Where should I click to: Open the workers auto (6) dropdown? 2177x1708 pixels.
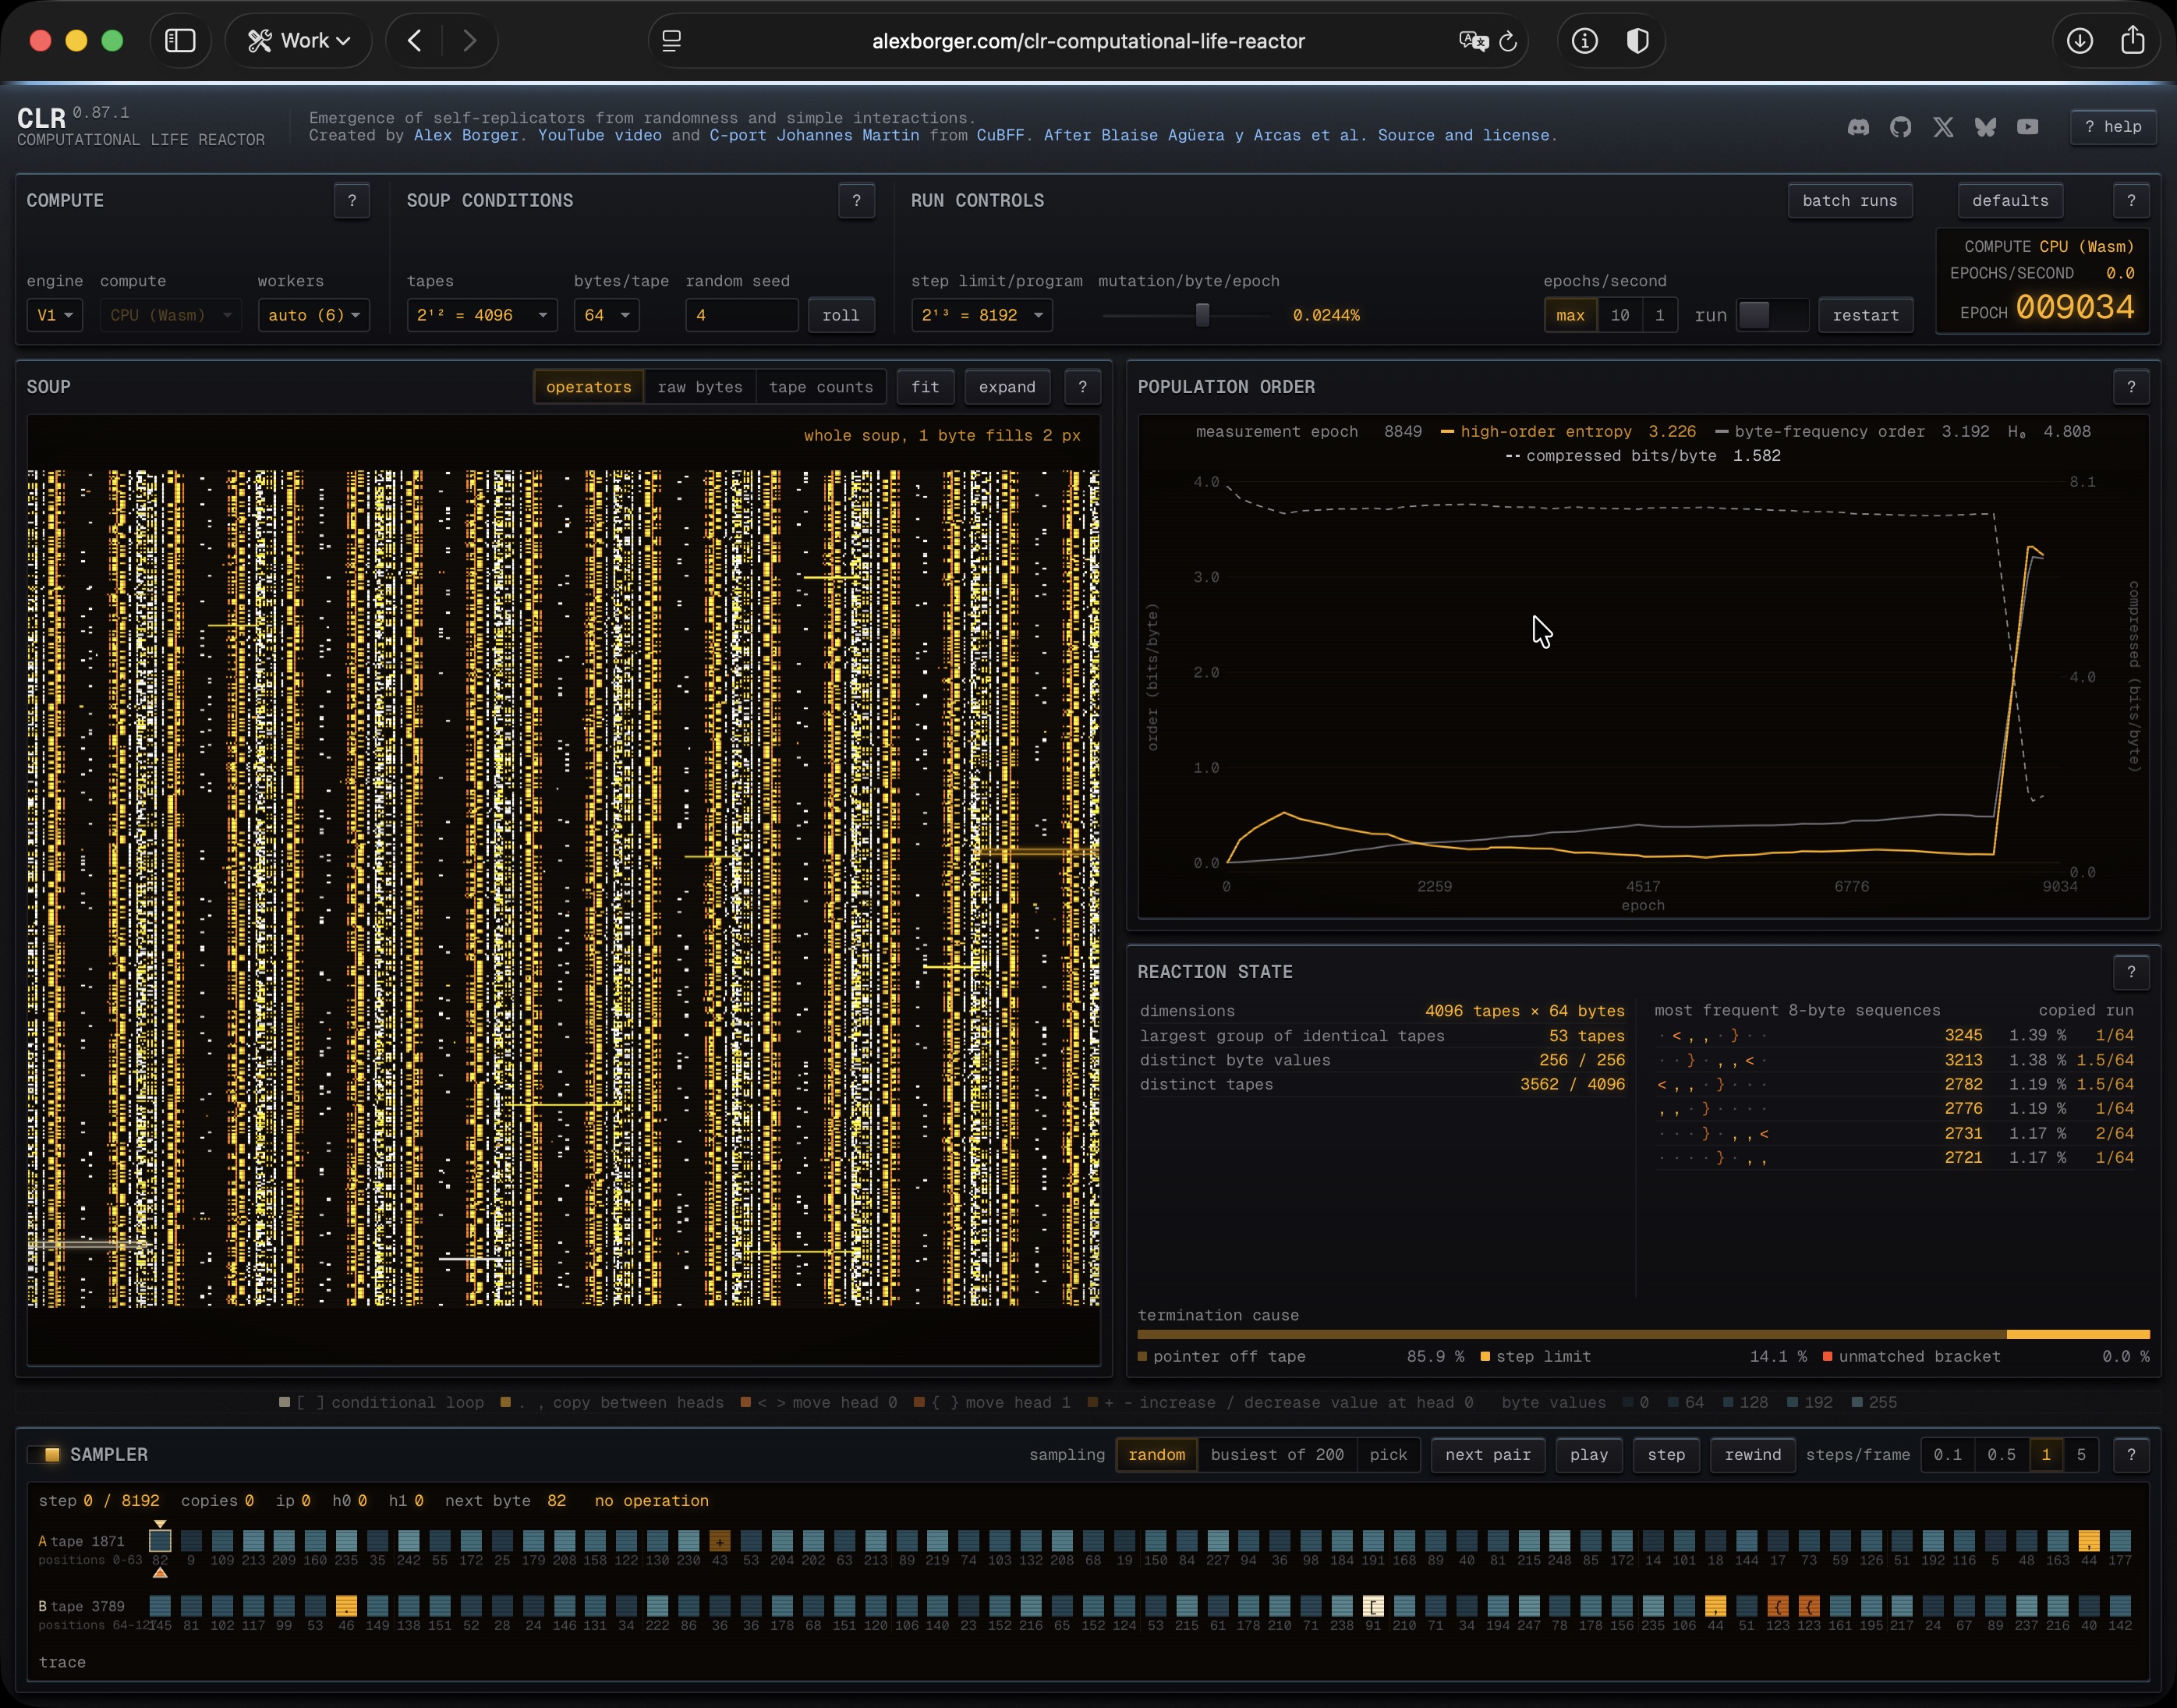[314, 315]
